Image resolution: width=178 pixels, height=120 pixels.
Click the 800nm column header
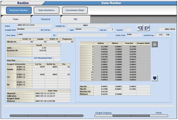pos(115,43)
